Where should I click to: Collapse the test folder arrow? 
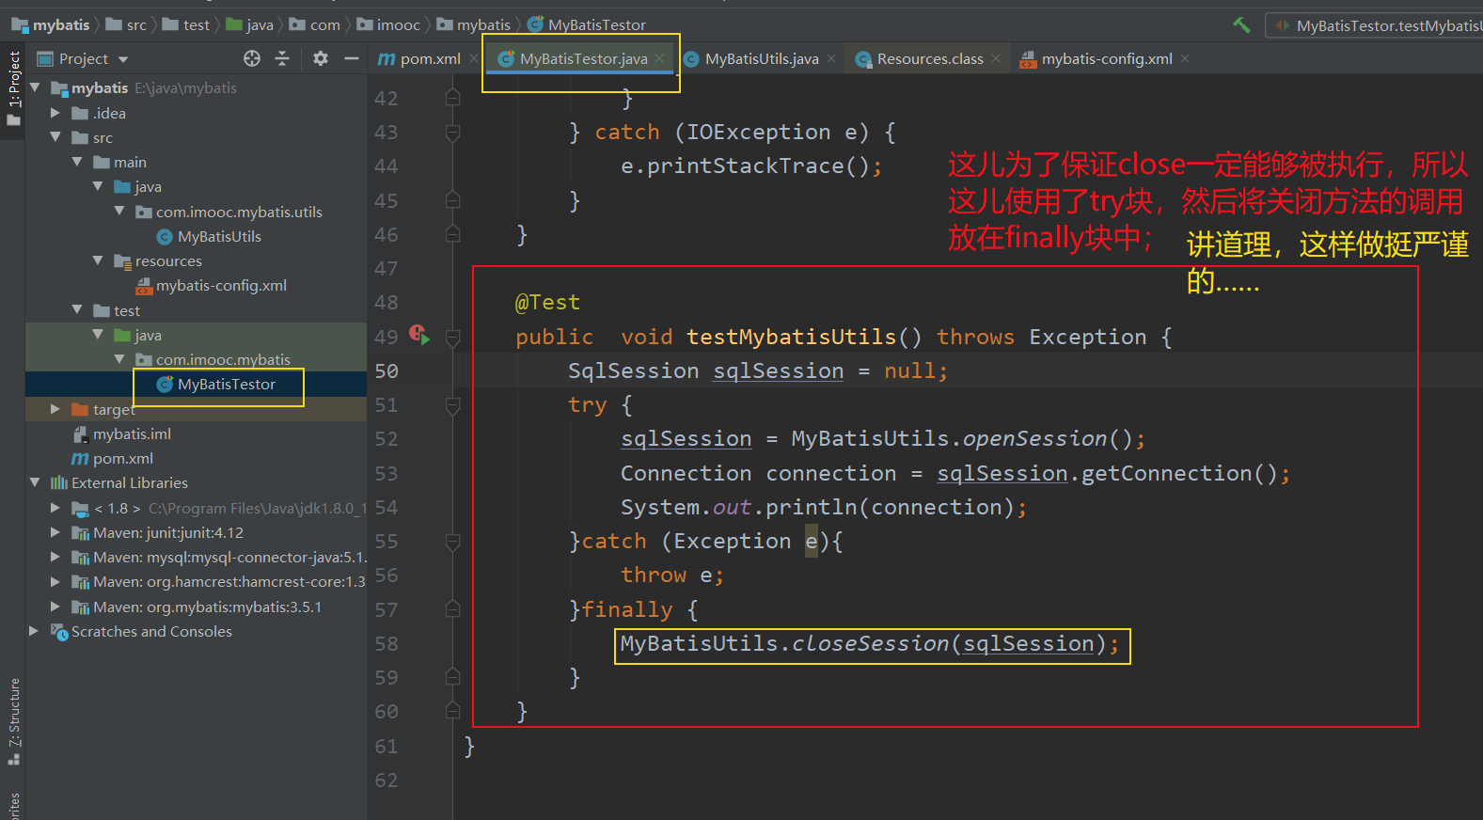(77, 310)
